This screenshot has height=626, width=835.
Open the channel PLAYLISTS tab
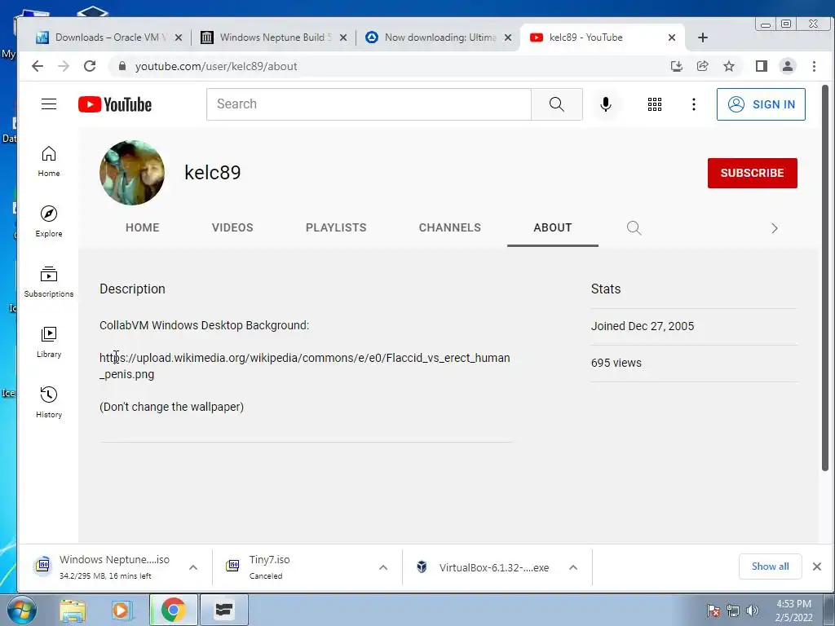pos(336,228)
